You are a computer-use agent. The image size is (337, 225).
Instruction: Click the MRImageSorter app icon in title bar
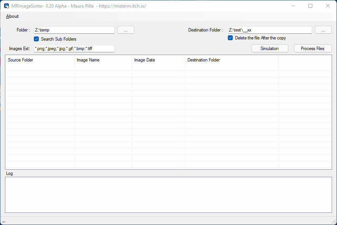coord(7,6)
